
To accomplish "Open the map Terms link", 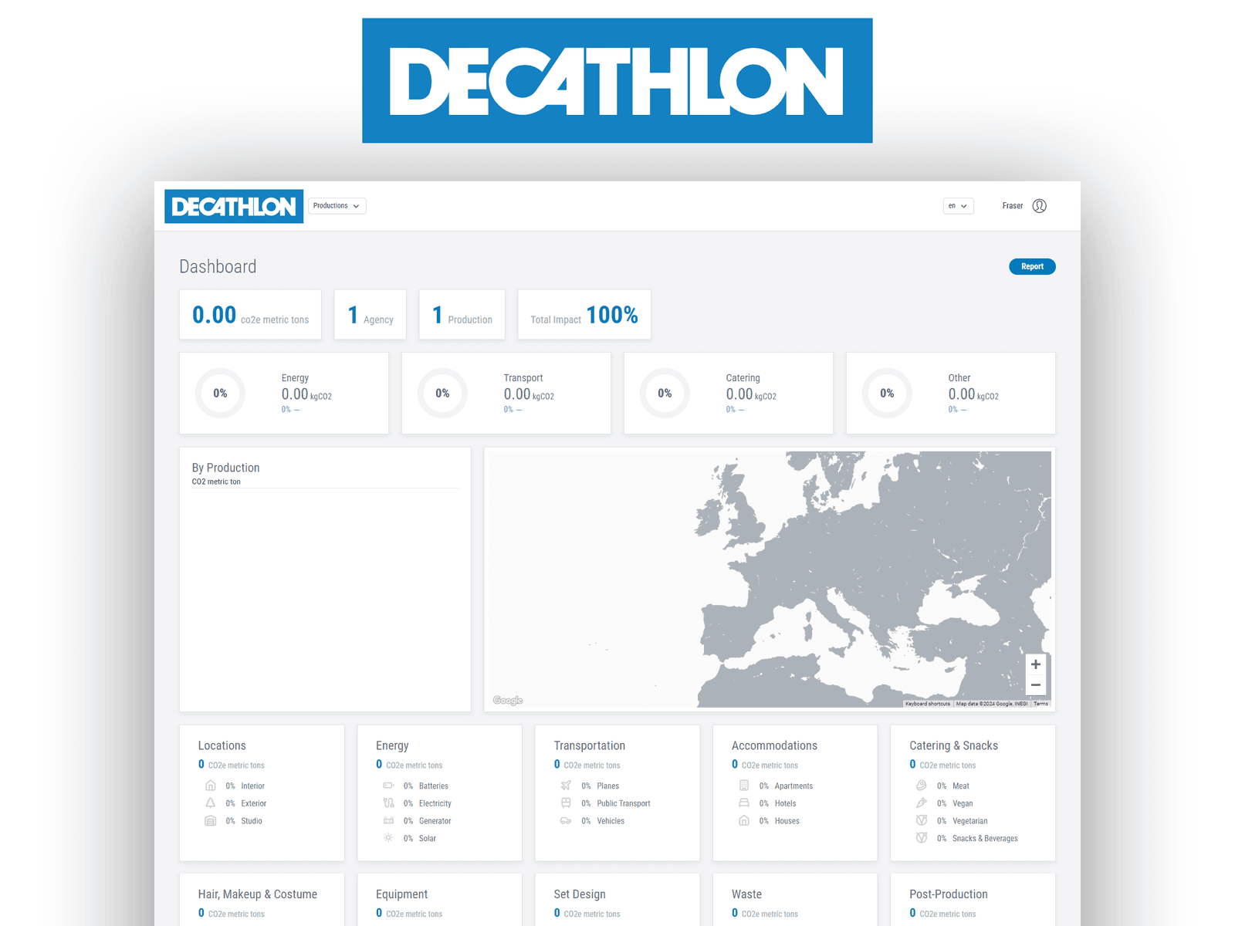I will click(1040, 704).
